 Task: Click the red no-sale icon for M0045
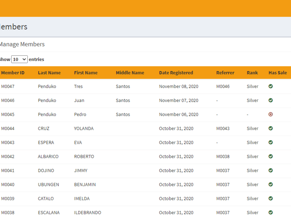click(271, 114)
